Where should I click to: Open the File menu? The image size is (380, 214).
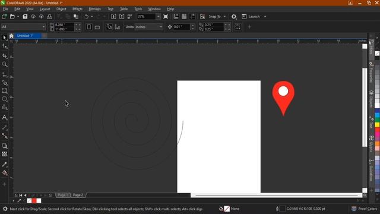(5, 9)
